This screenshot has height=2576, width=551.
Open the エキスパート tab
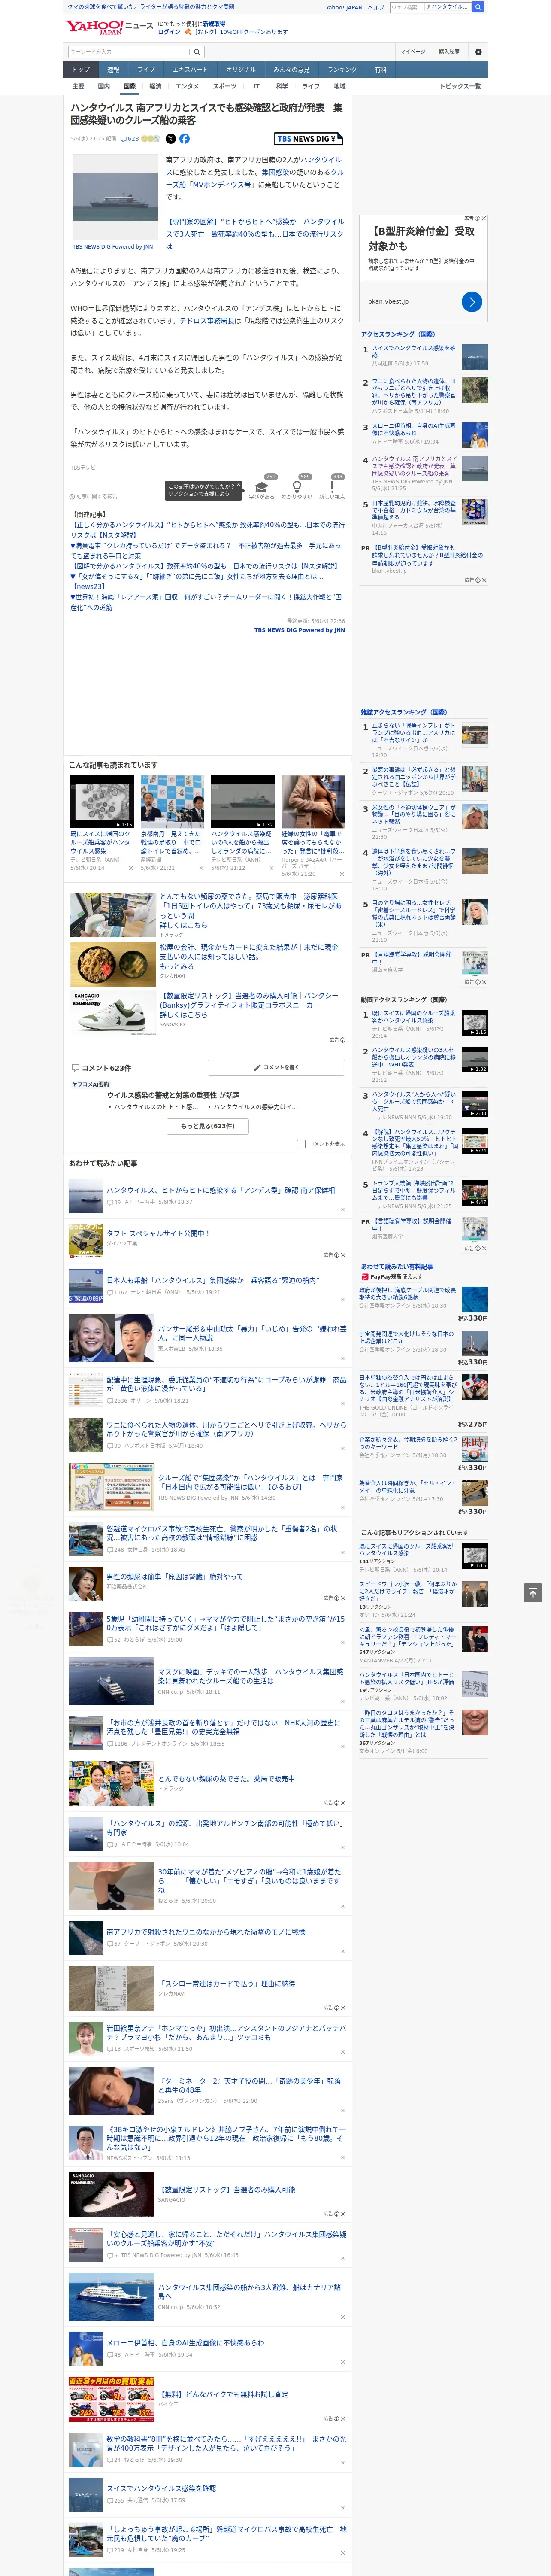(190, 70)
